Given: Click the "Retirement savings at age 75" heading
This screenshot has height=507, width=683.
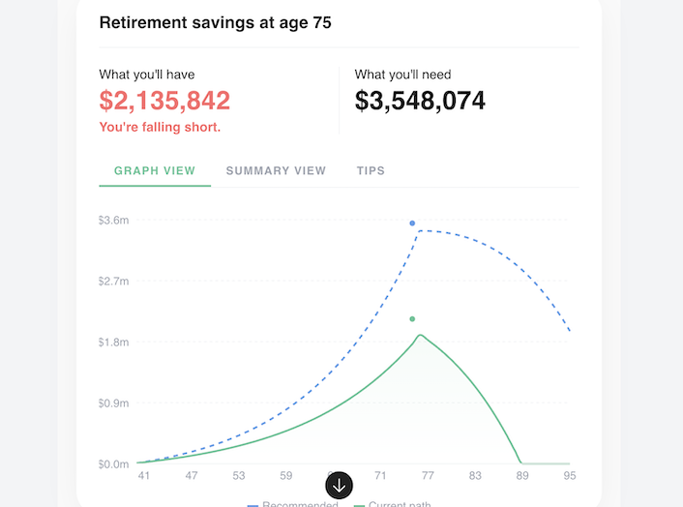Looking at the screenshot, I should (215, 23).
